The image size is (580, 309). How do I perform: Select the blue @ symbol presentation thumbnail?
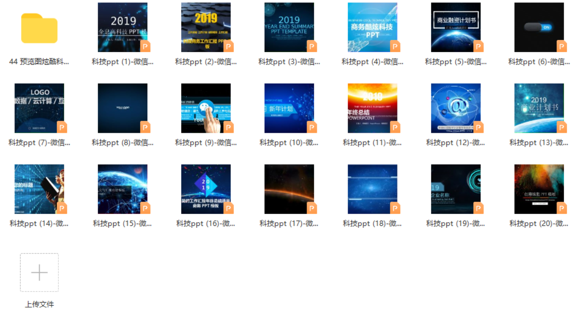pos(455,108)
